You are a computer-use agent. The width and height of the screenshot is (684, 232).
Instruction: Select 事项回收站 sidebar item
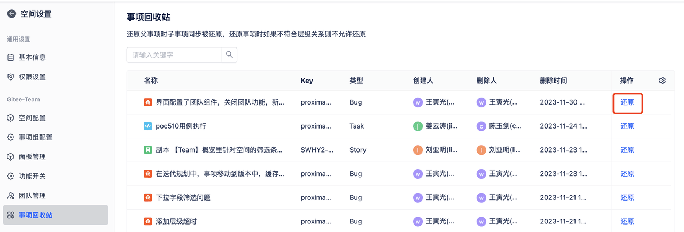point(35,215)
